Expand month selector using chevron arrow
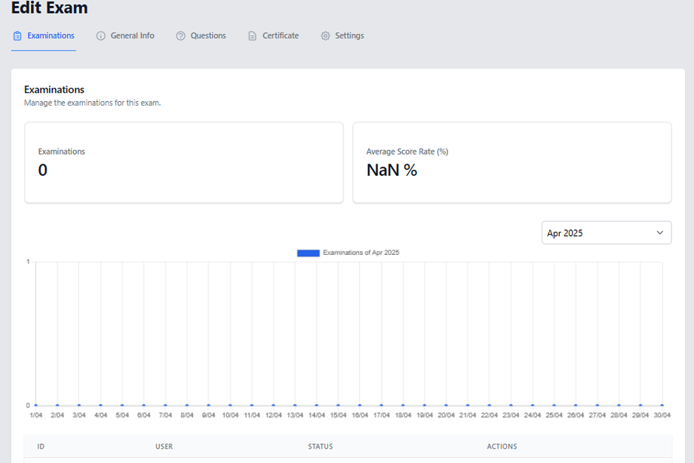The image size is (694, 463). coord(660,233)
